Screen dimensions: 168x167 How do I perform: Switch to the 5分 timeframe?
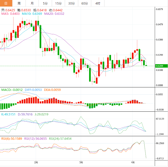click(45, 4)
